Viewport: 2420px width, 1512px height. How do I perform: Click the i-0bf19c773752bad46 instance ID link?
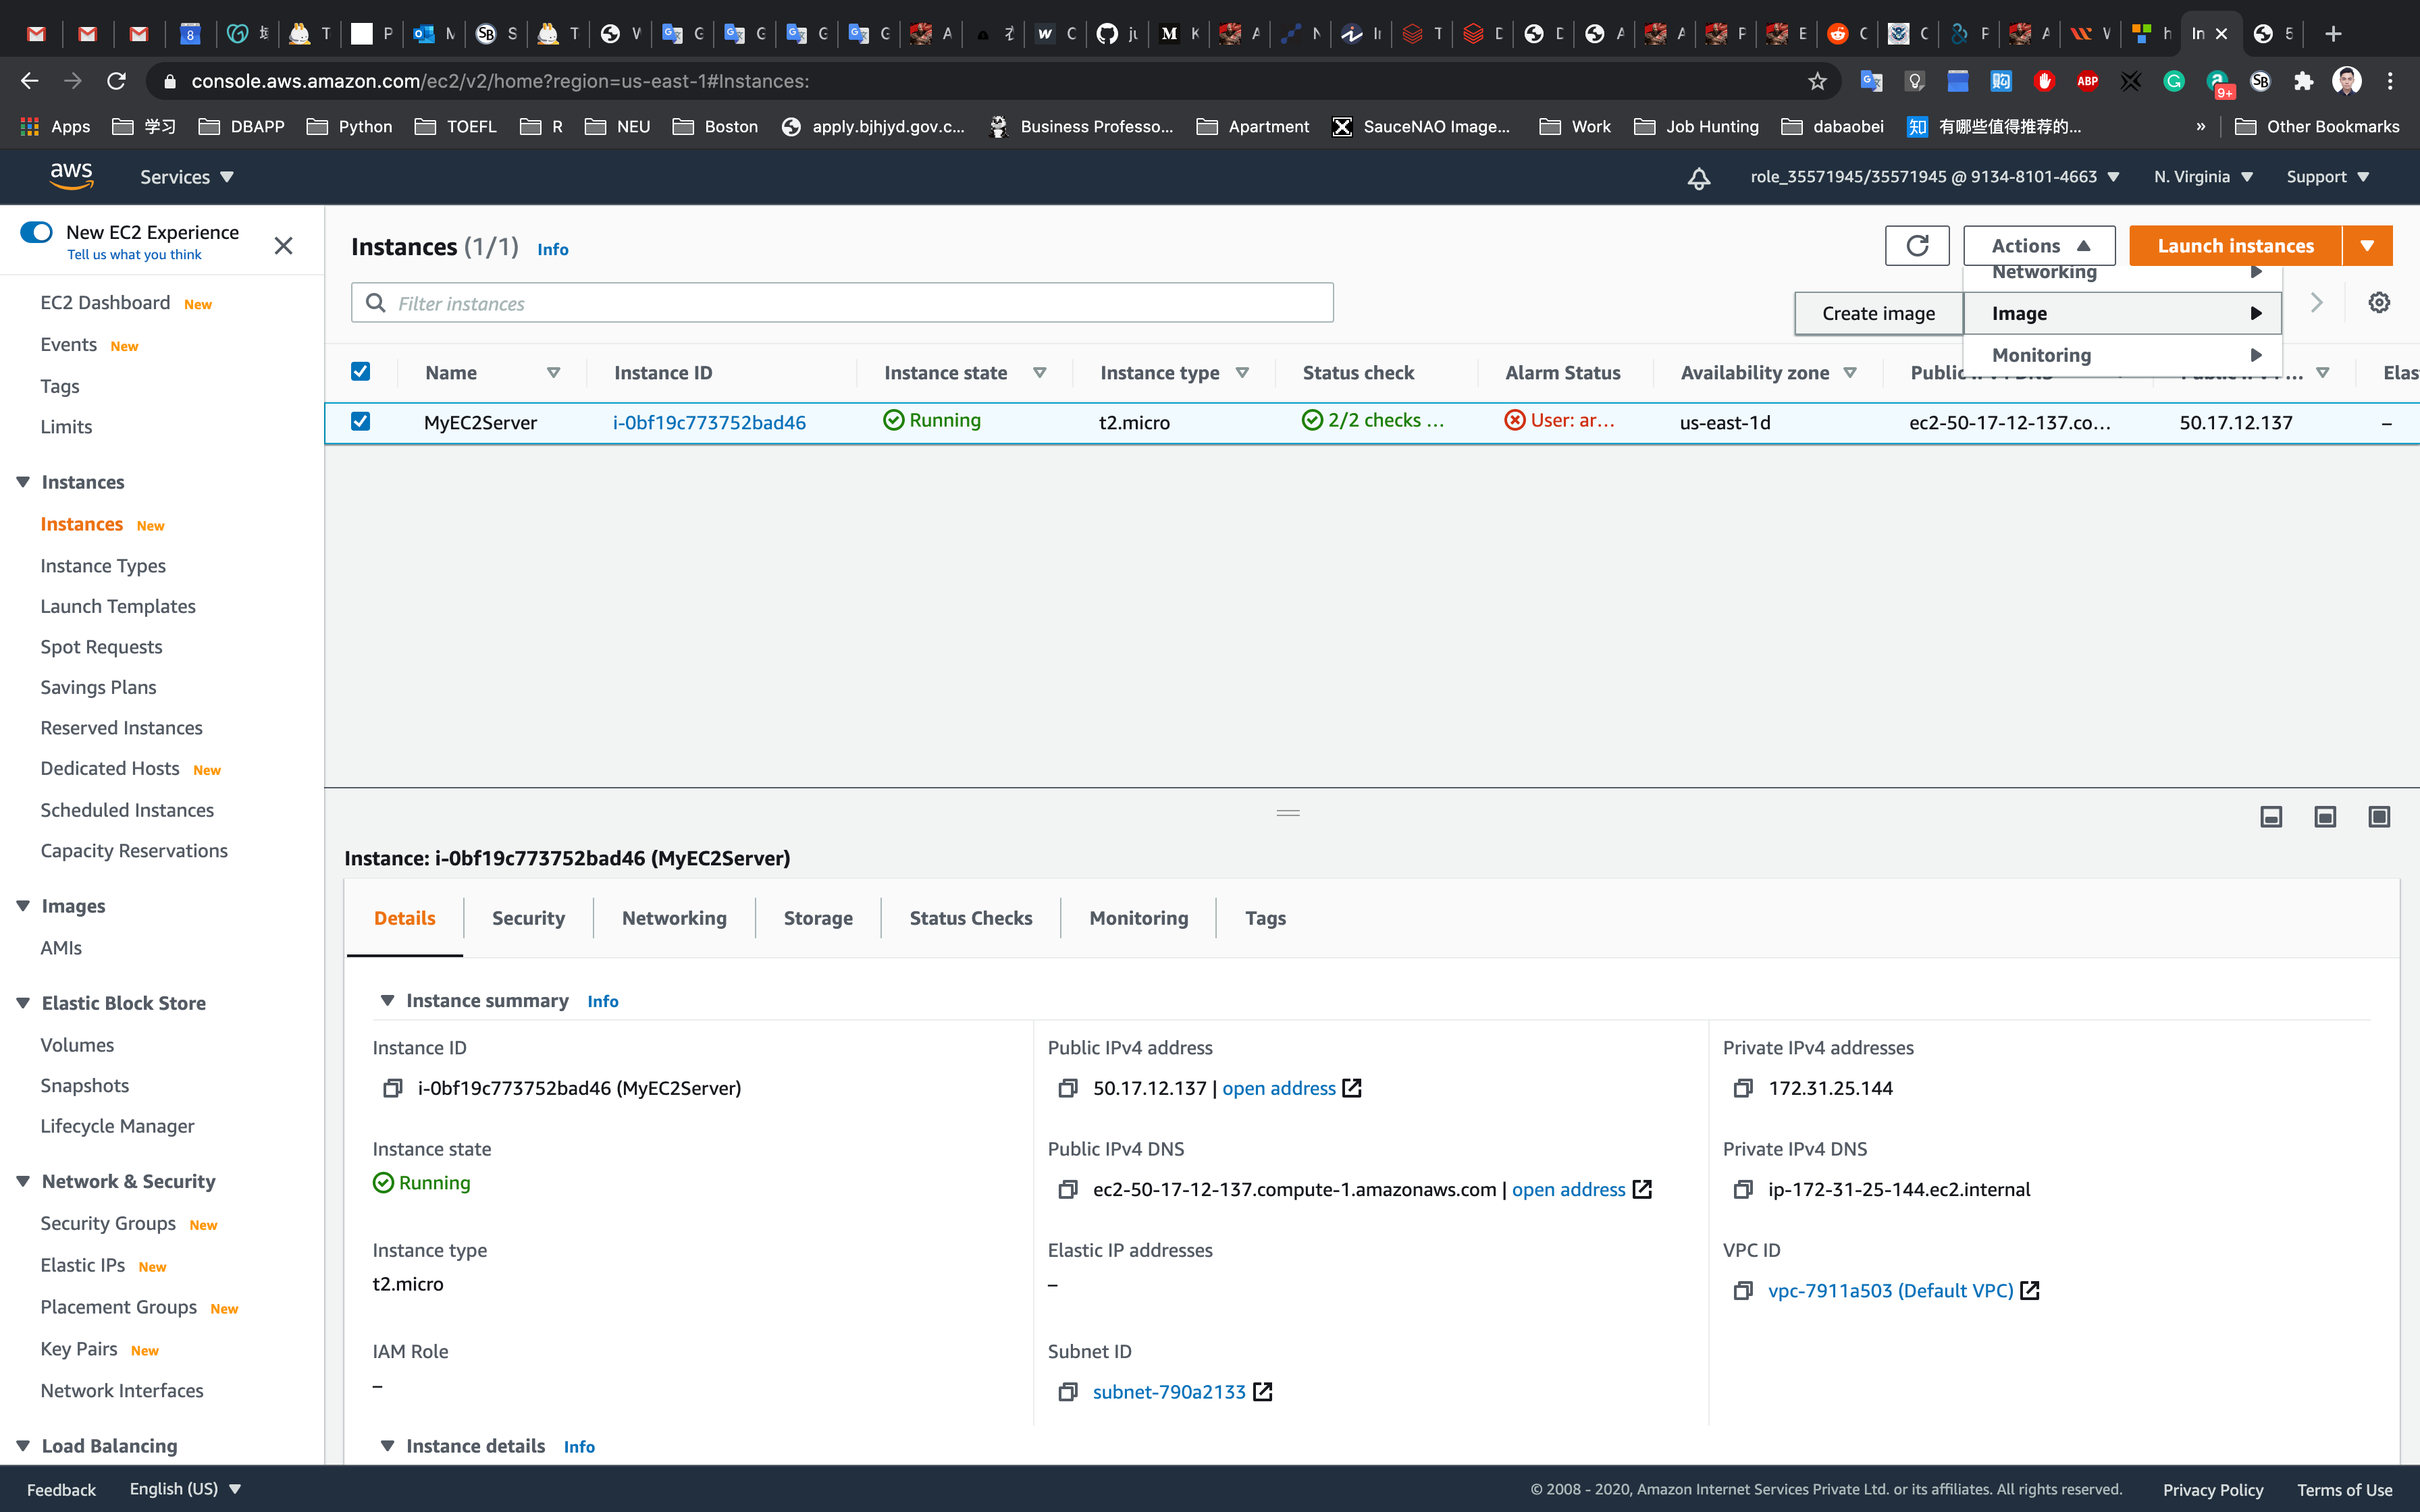tap(709, 422)
